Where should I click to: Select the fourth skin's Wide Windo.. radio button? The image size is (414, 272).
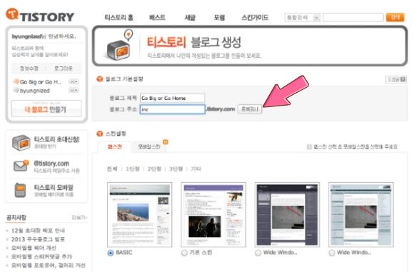[x=332, y=253]
